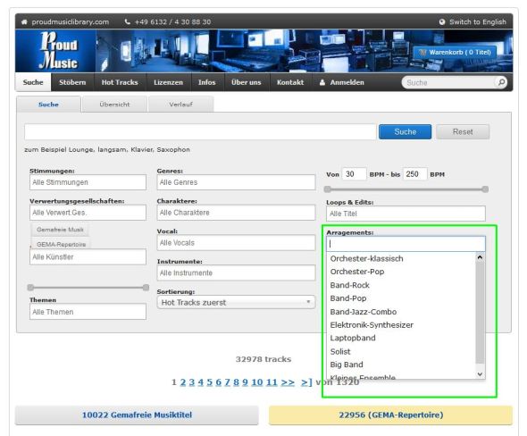Open the Hot Tracks menu item

[120, 82]
